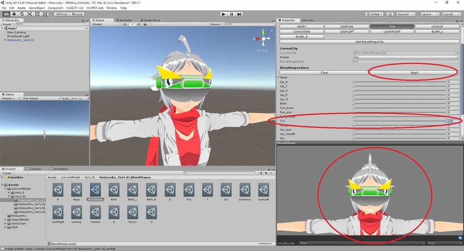Select the Move tool in toolbar
The height and width of the screenshot is (251, 464).
click(14, 14)
